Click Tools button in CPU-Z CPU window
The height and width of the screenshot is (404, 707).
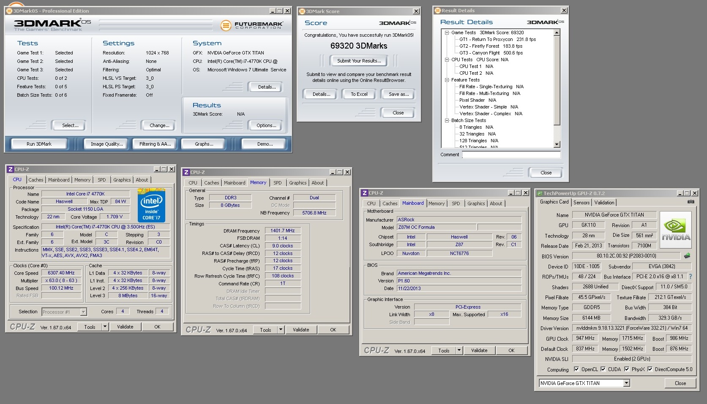[x=90, y=327]
